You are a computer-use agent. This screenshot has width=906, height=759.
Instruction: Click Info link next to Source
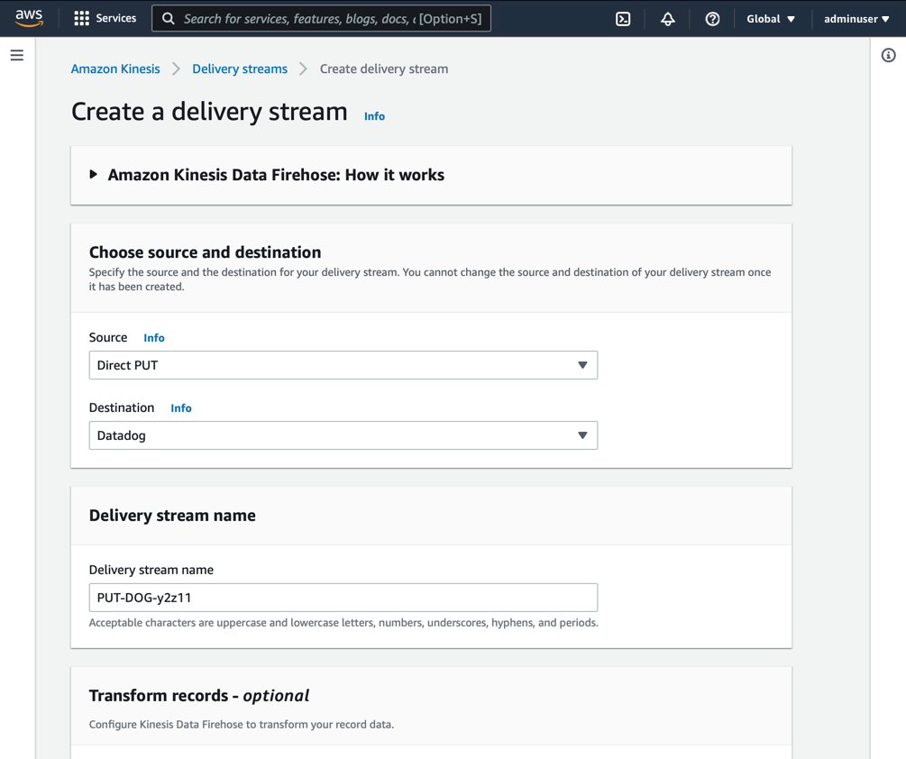[154, 338]
